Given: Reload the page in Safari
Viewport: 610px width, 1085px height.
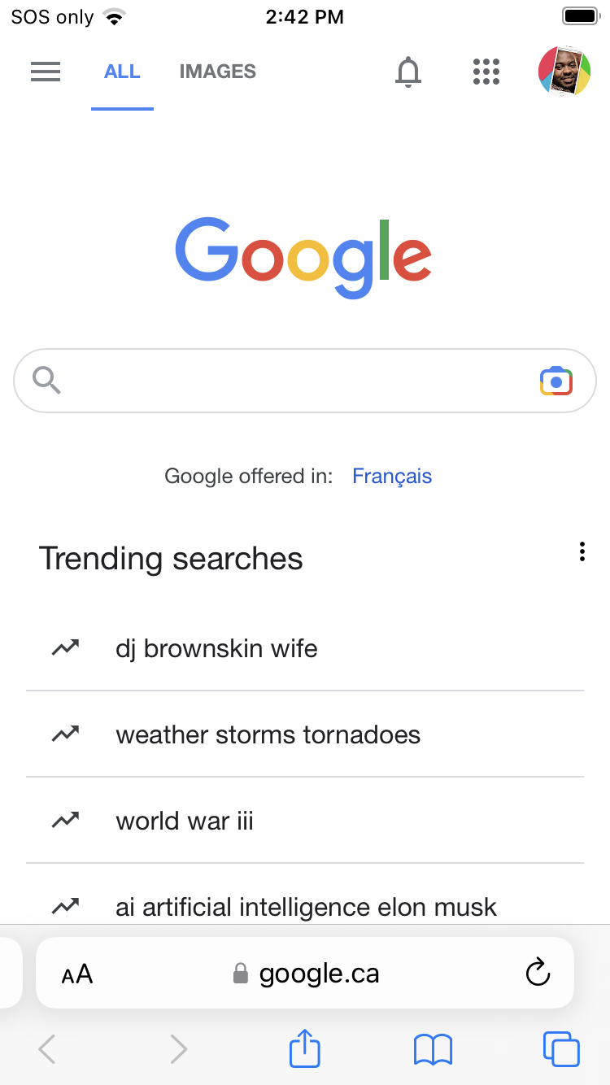Looking at the screenshot, I should [538, 973].
